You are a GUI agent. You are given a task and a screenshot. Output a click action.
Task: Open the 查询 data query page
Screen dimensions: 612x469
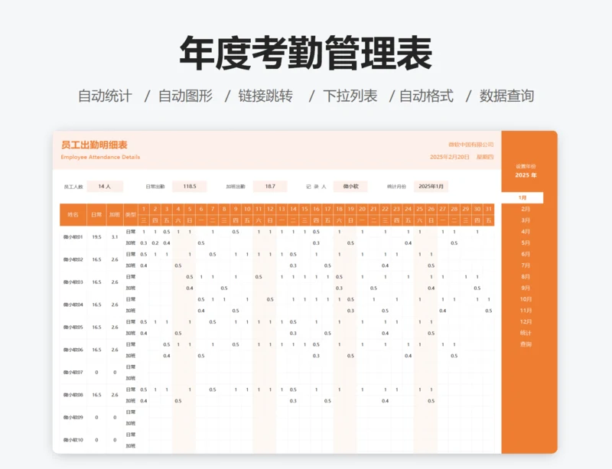526,344
